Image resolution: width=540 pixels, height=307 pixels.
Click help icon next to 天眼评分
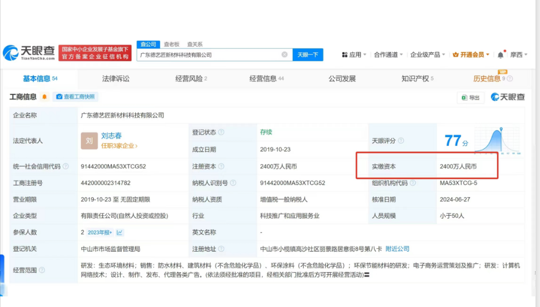[400, 141]
